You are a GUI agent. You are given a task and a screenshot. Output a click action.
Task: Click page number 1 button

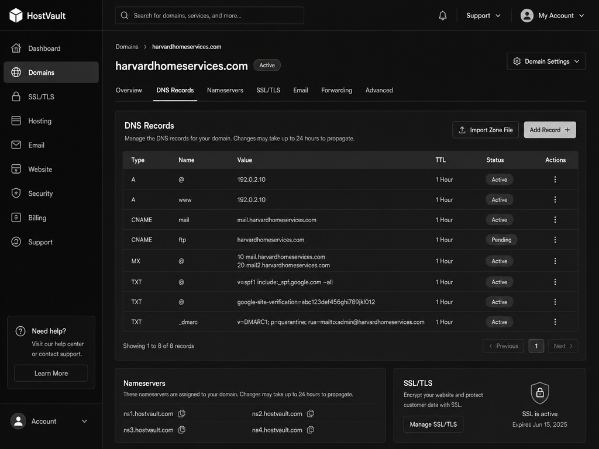(x=536, y=346)
